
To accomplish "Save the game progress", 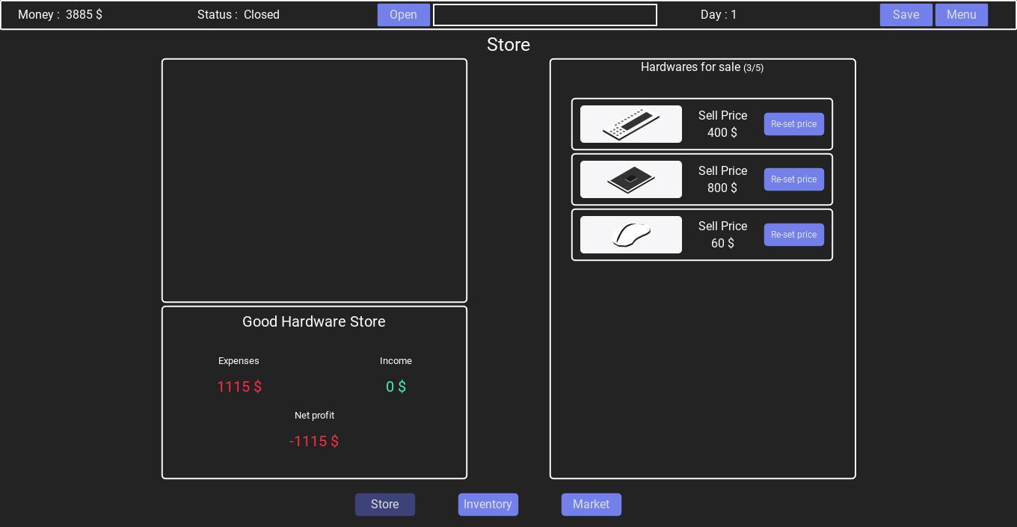I will [x=906, y=15].
